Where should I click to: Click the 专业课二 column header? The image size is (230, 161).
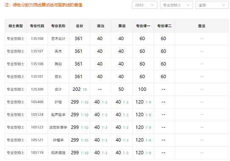pos(164,26)
